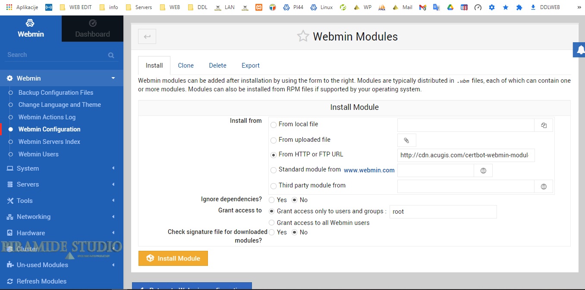Set Ignore dependencies to Yes
This screenshot has height=290, width=585.
tap(272, 200)
